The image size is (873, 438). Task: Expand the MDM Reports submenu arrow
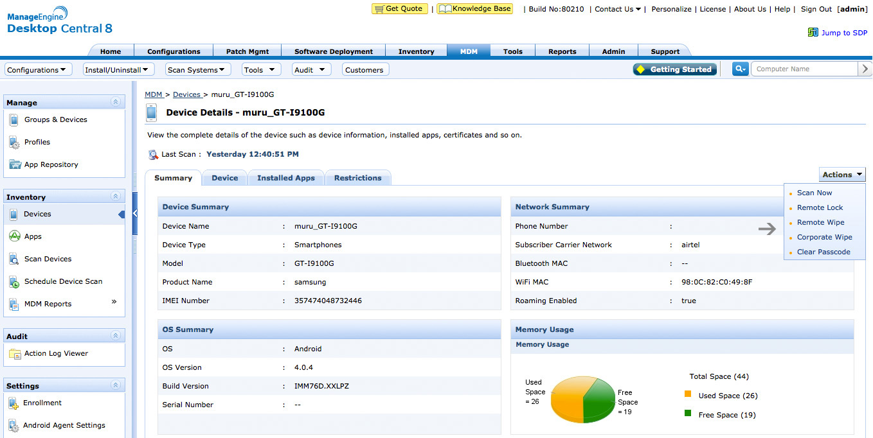click(114, 301)
